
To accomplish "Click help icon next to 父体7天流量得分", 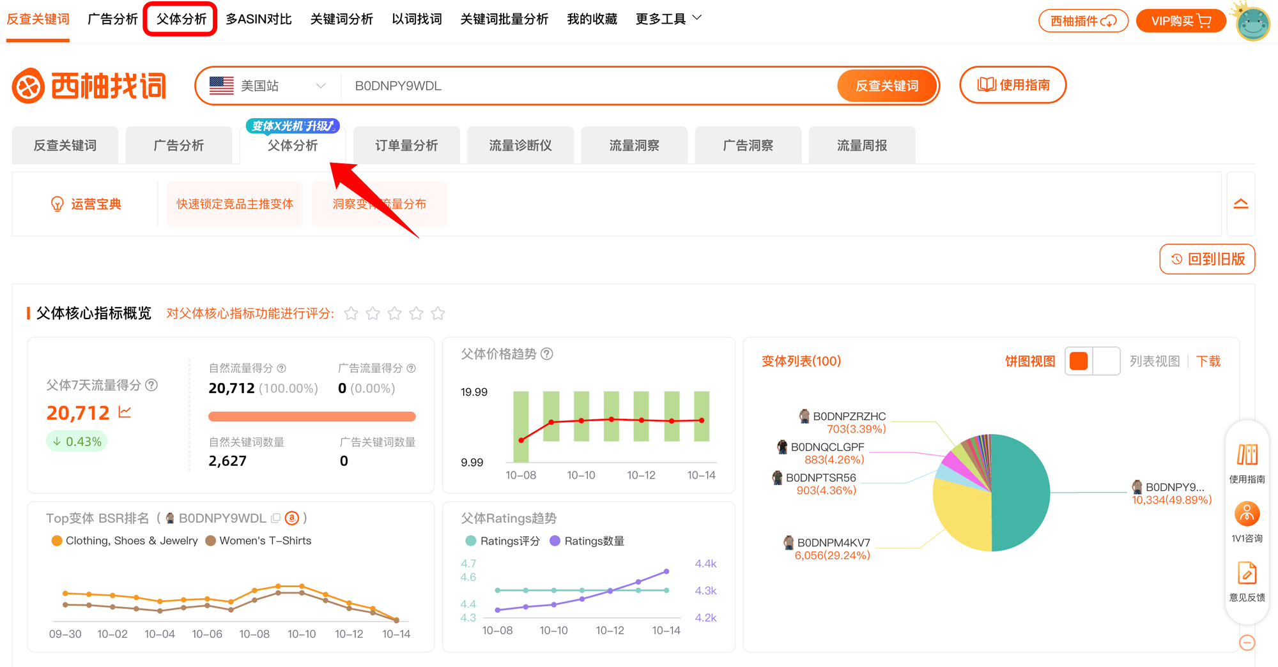I will click(x=151, y=385).
